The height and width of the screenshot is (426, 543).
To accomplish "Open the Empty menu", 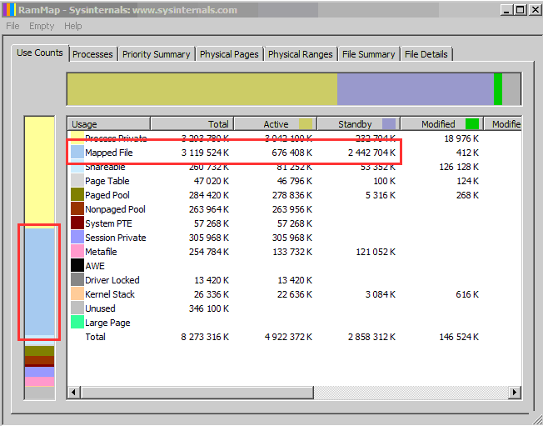I will pos(42,26).
